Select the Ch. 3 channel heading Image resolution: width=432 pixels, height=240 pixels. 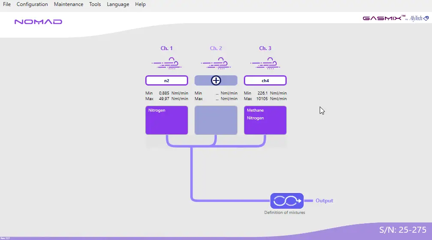tap(265, 48)
